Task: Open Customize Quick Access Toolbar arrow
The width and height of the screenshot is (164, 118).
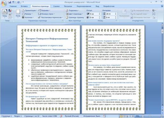Action: [23, 2]
